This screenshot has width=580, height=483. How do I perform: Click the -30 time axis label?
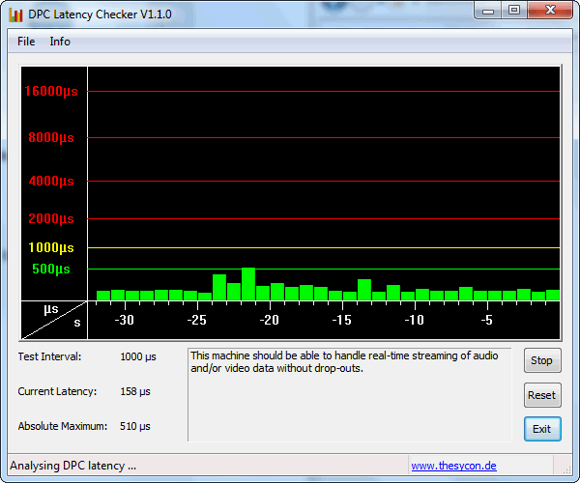tap(125, 320)
